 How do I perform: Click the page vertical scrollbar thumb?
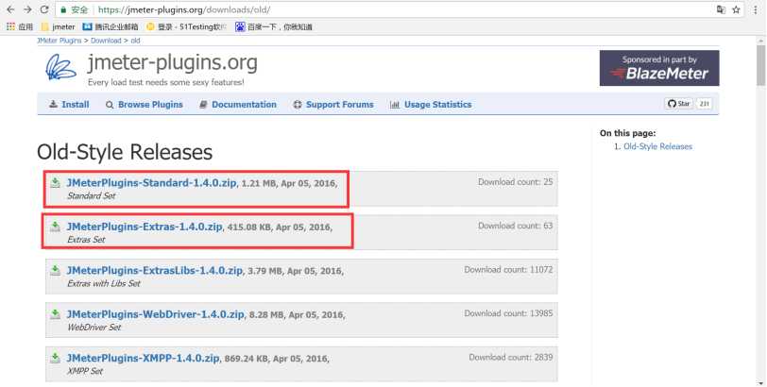pyautogui.click(x=760, y=66)
